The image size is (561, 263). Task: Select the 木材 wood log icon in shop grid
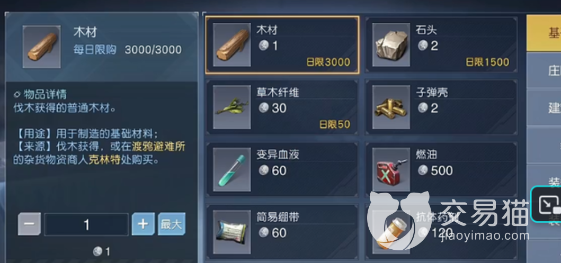point(232,44)
